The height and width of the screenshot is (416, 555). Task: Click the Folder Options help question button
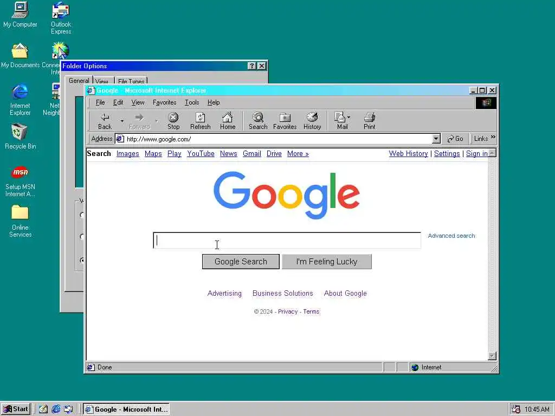click(251, 66)
